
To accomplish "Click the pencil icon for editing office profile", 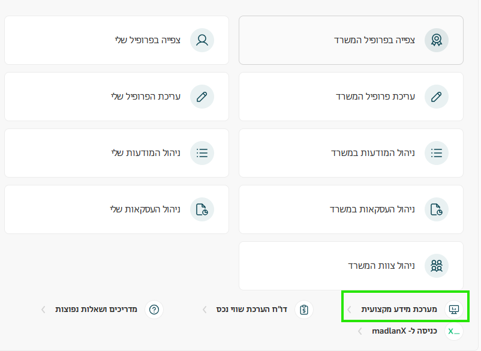I will coord(436,97).
